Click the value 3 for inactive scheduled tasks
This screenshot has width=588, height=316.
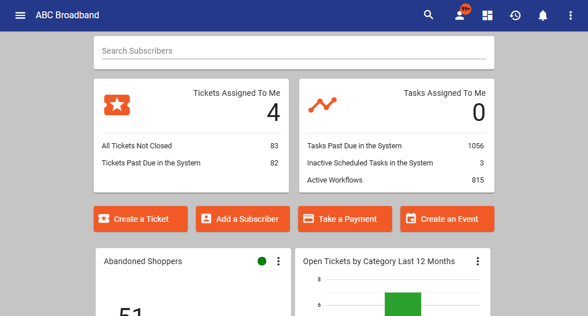click(482, 163)
